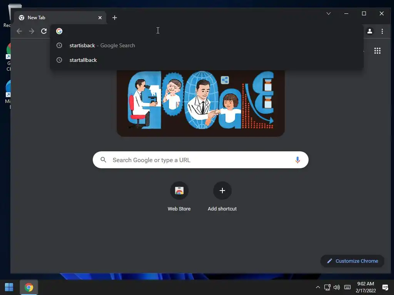
Task: Open the taskbar clock showing 9:02 AM
Action: point(366,287)
